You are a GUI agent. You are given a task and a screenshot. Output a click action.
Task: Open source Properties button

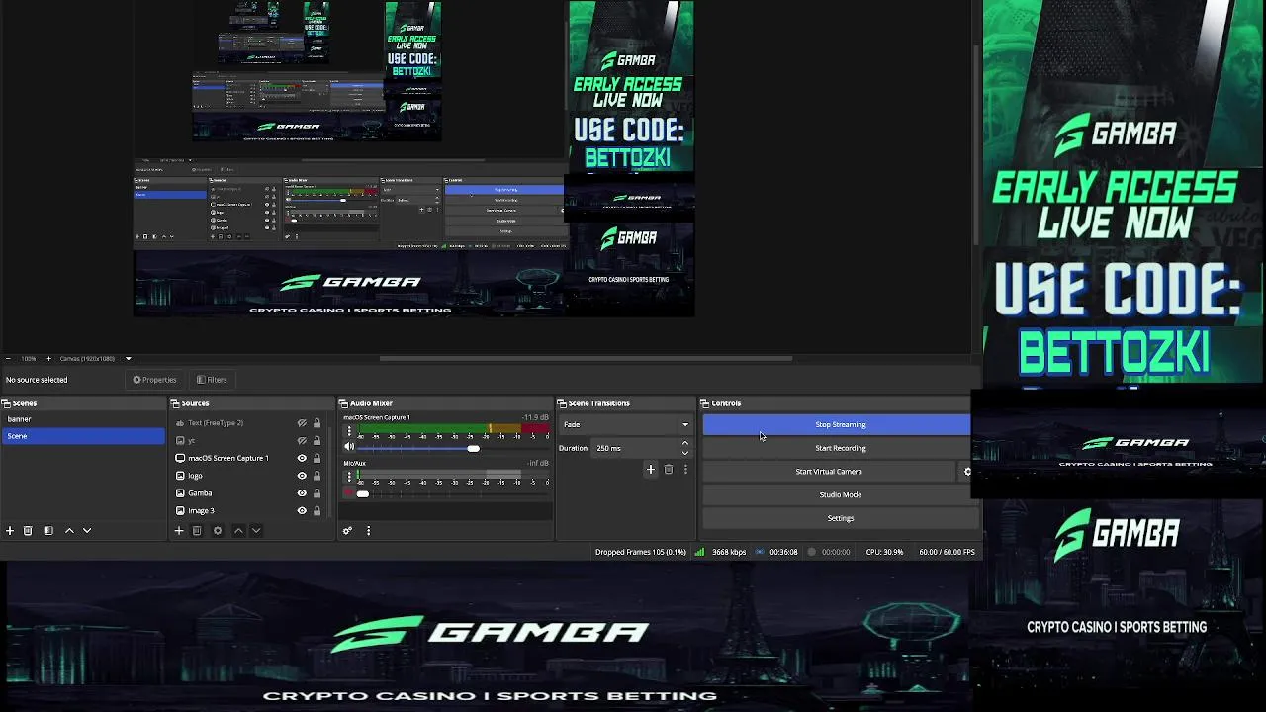154,380
